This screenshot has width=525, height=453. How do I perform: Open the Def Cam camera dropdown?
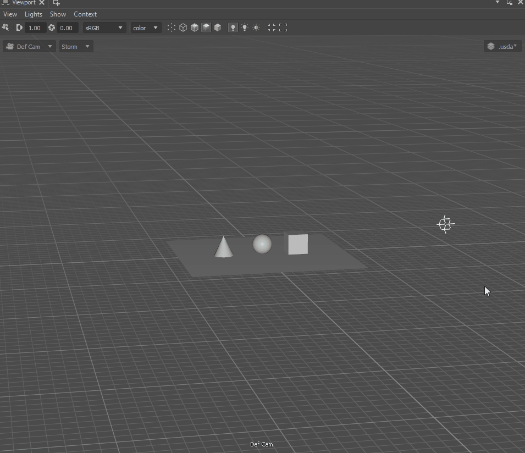(x=30, y=47)
